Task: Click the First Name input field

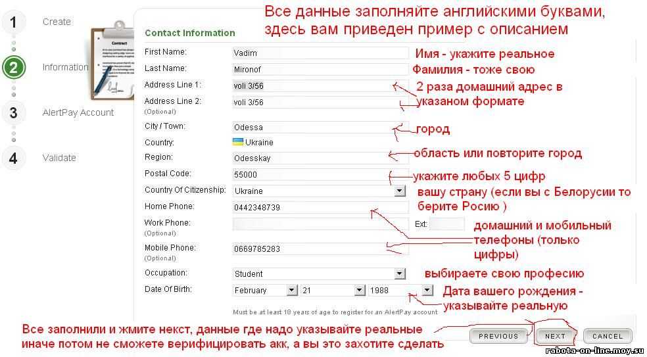Action: (320, 53)
